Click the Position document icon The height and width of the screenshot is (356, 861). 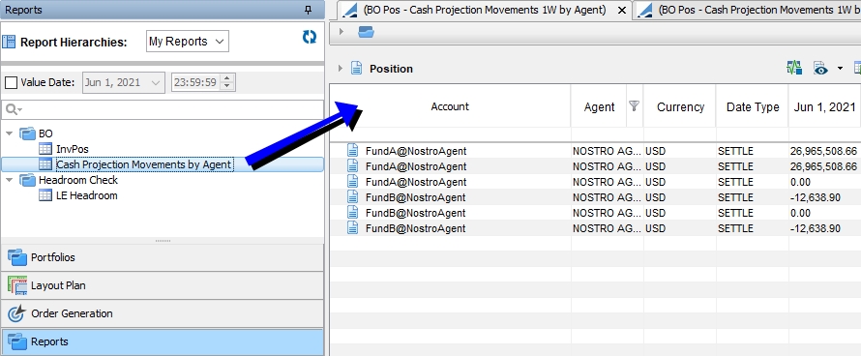point(356,69)
